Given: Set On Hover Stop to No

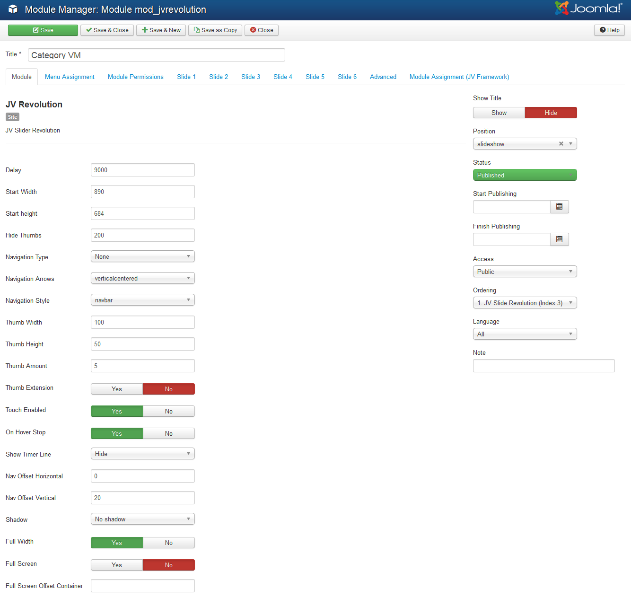Looking at the screenshot, I should point(169,433).
